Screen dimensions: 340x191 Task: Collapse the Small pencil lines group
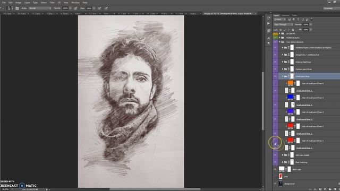282,76
